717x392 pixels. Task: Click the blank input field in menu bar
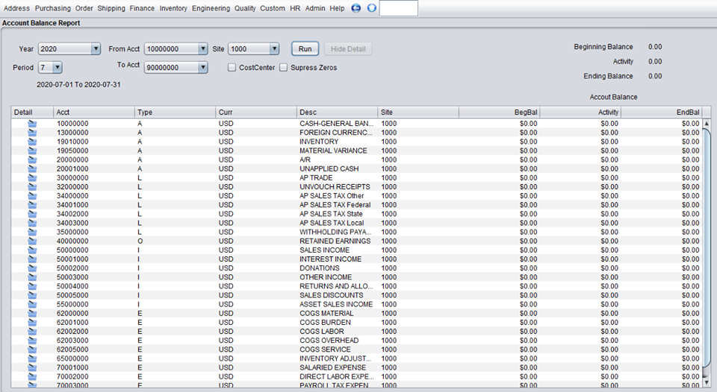(x=398, y=8)
